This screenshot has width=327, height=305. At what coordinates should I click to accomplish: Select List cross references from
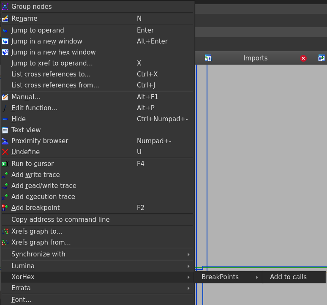click(x=97, y=85)
